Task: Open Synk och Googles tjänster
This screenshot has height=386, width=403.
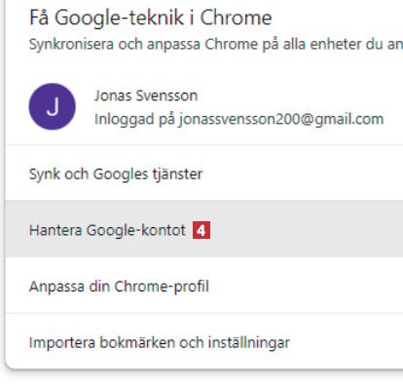Action: (x=204, y=174)
